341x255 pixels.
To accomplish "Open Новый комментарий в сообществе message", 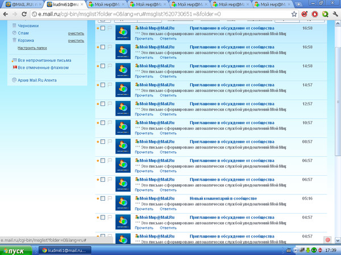I will 223,198.
